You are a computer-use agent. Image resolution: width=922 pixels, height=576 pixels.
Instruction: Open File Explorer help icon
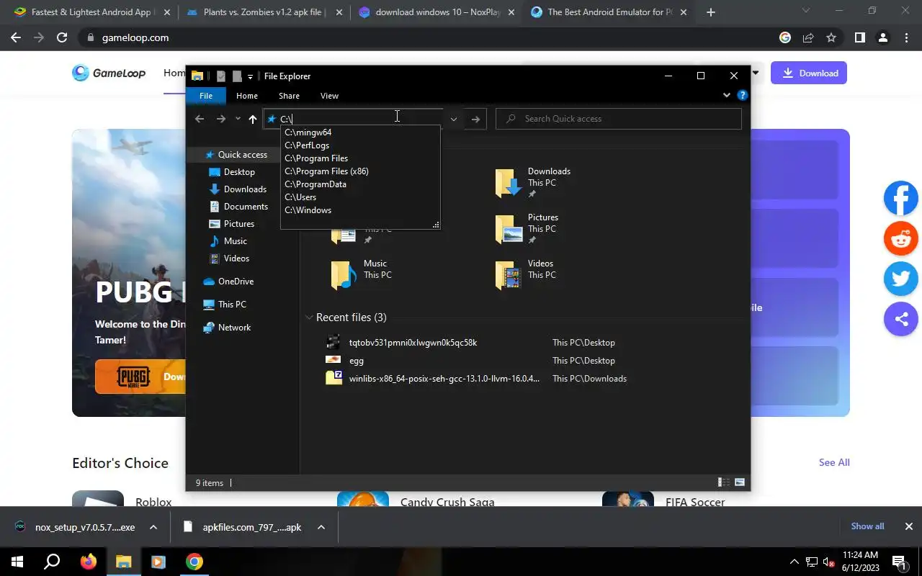click(x=743, y=95)
